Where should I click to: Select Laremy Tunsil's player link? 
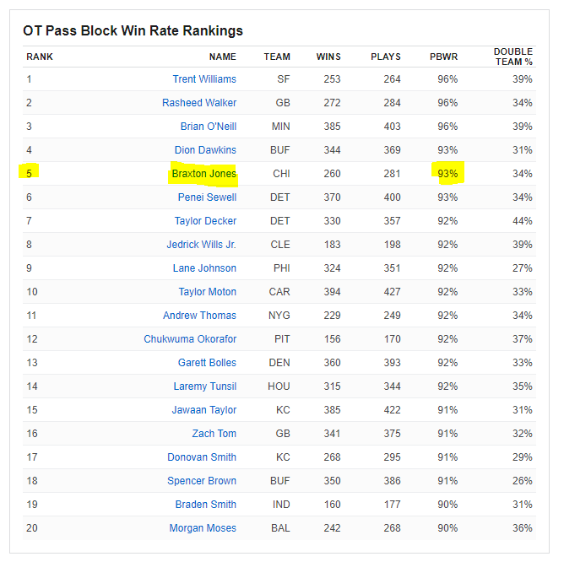[204, 386]
